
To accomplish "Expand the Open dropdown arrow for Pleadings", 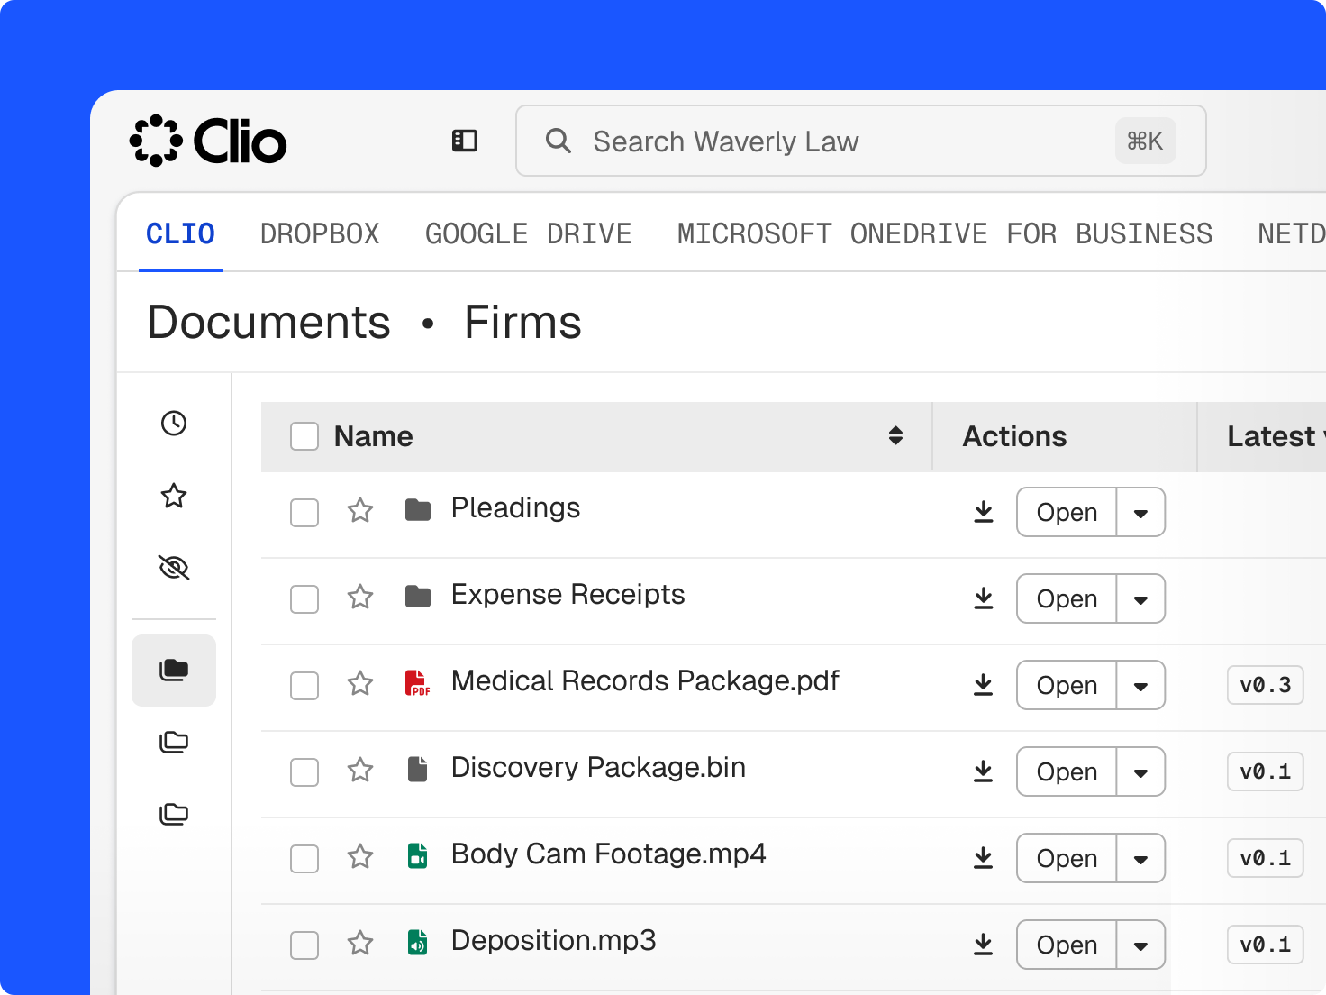I will point(1140,512).
